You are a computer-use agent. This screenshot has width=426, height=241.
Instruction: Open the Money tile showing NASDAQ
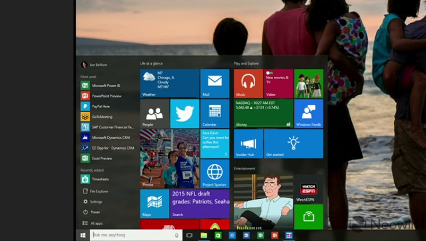pyautogui.click(x=263, y=114)
